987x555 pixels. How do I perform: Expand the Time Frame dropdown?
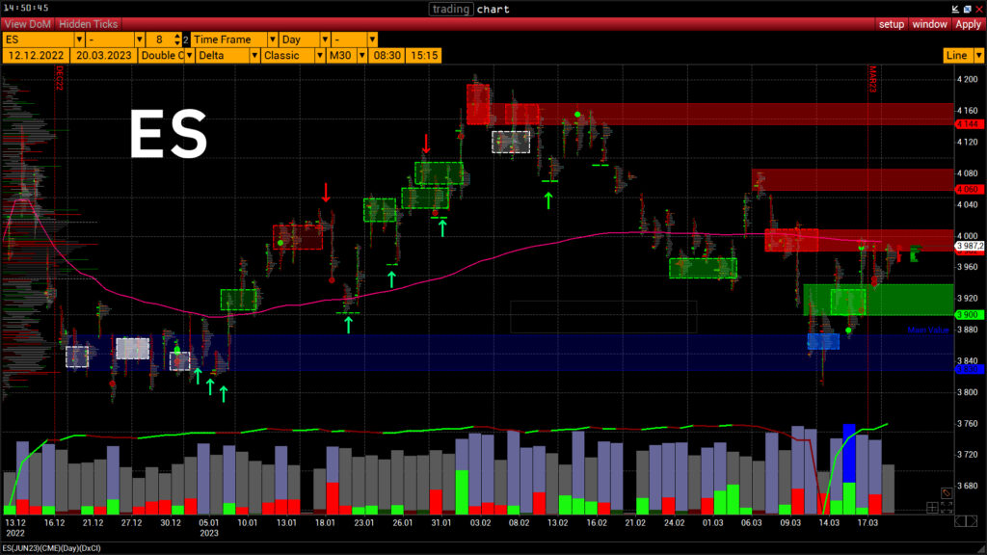pos(233,40)
